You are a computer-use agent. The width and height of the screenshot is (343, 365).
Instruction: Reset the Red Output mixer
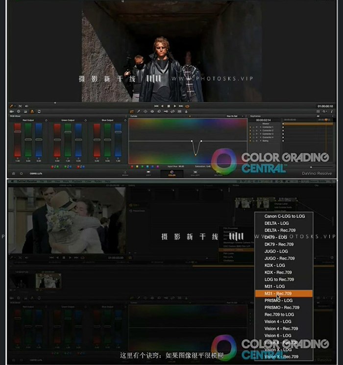(x=46, y=121)
